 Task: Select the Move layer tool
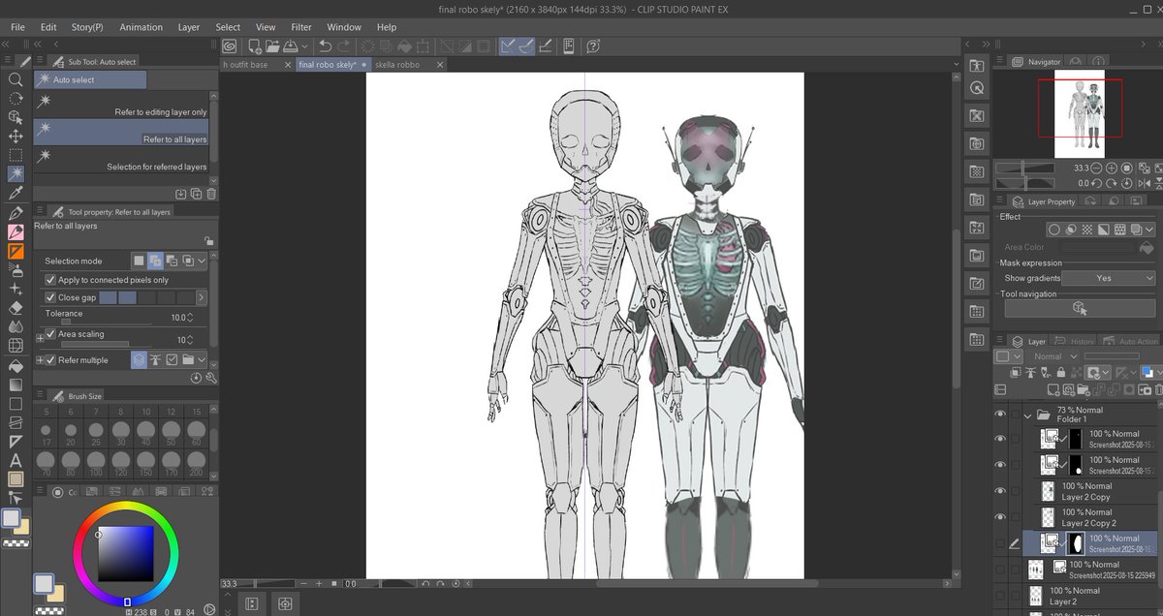(16, 136)
